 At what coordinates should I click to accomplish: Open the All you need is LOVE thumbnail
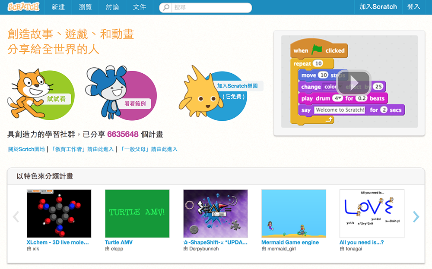[x=372, y=213]
